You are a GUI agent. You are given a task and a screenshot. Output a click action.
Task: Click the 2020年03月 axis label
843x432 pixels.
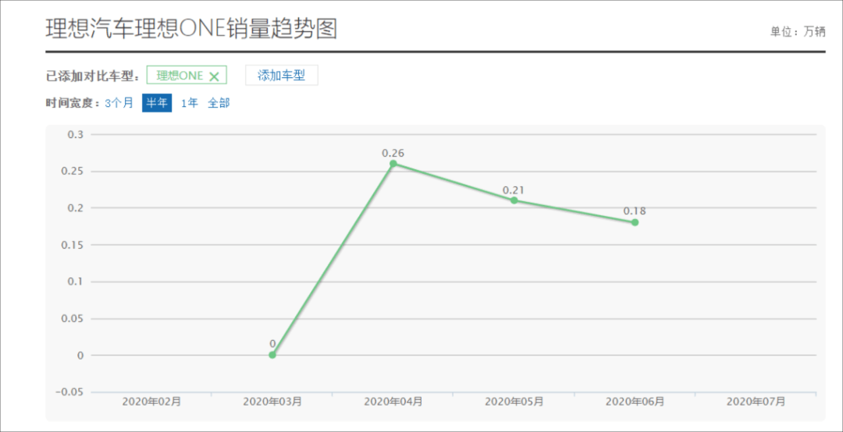tap(272, 402)
